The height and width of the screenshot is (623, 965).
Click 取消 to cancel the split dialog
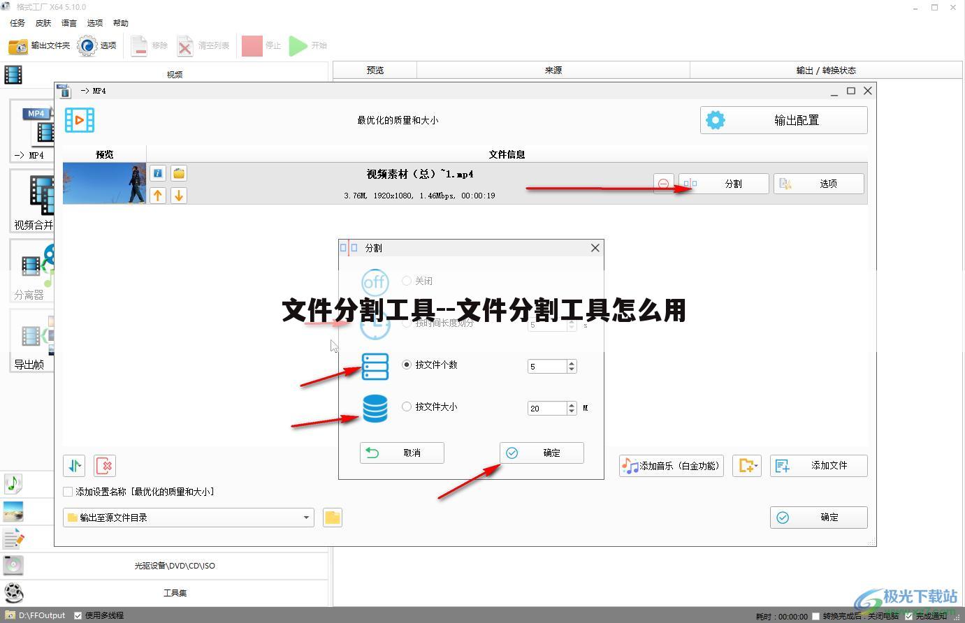tap(402, 453)
